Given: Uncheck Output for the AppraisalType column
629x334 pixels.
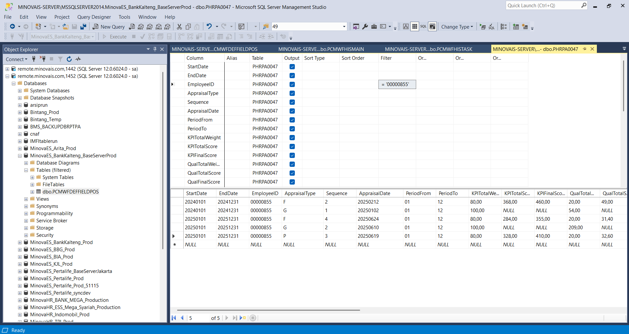Looking at the screenshot, I should (x=292, y=93).
